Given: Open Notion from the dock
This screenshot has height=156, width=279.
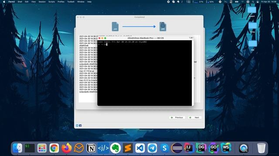Looking at the screenshot, I should [x=91, y=148].
